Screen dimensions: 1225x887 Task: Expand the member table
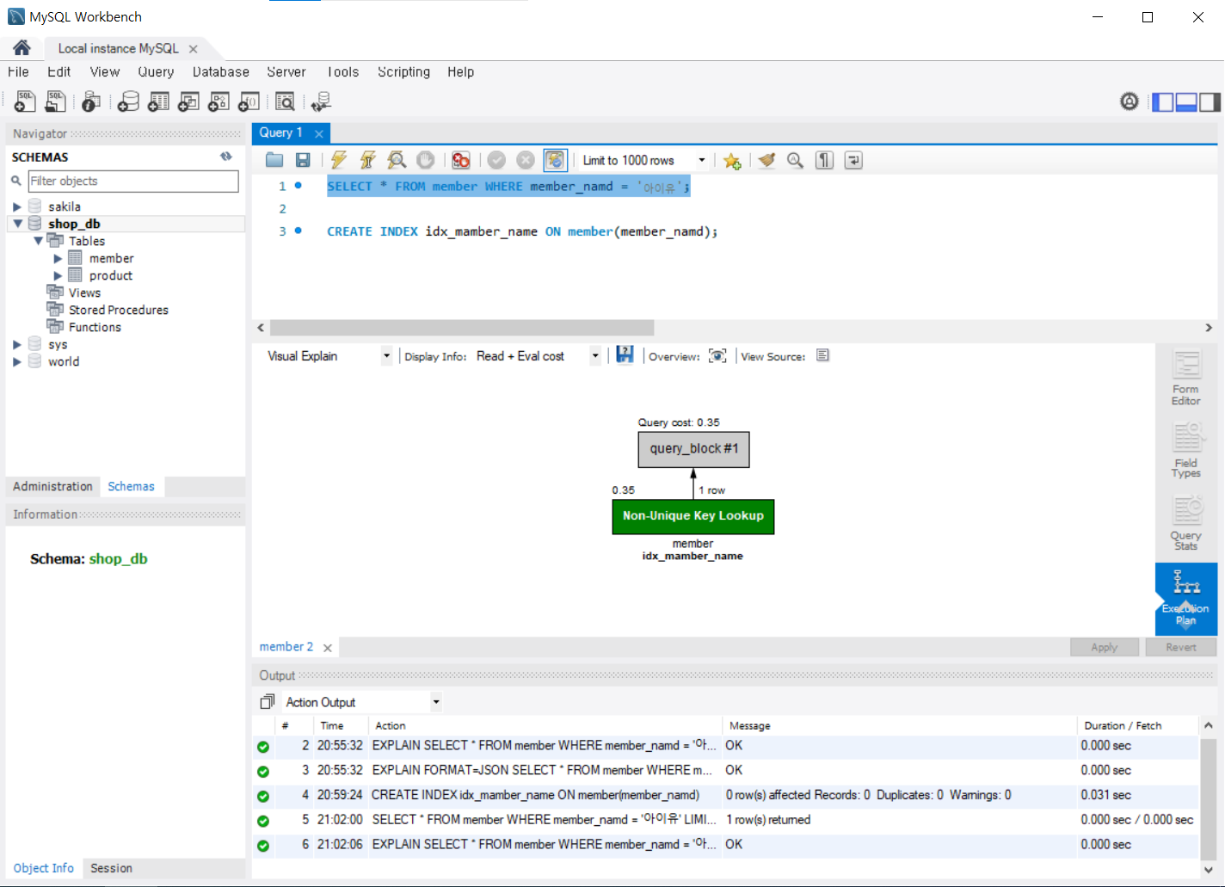pos(58,258)
